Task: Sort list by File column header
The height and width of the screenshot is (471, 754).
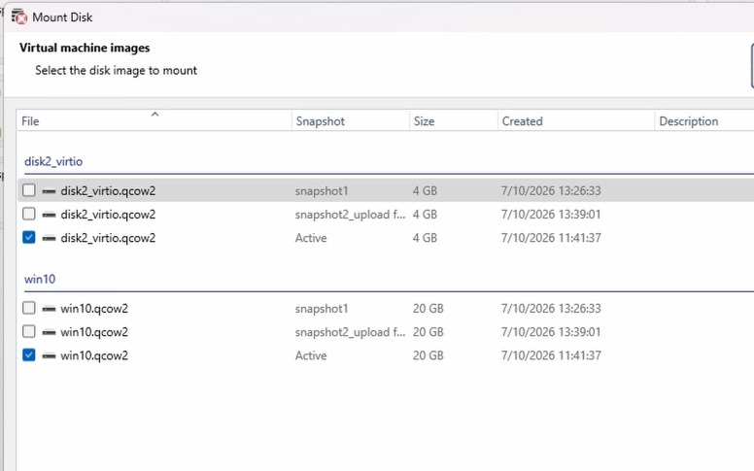Action: 154,121
